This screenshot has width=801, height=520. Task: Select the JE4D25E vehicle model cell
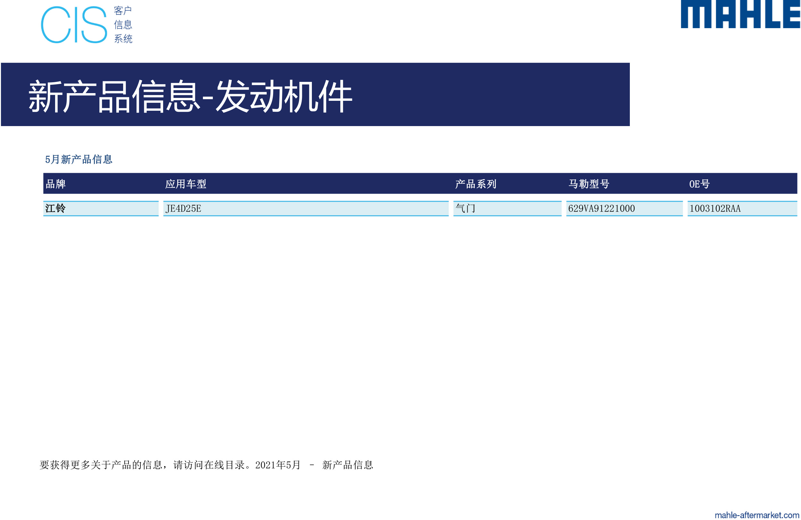[x=306, y=209]
